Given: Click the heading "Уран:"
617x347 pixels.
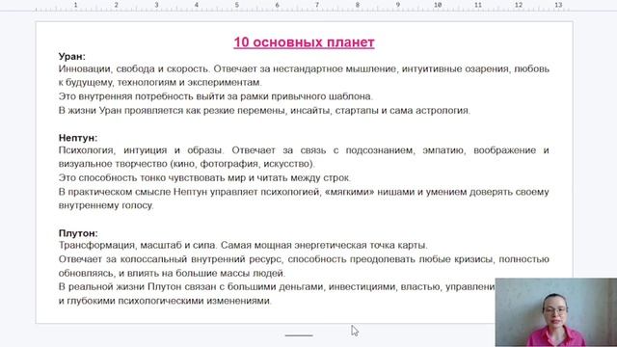Looking at the screenshot, I should tap(72, 56).
